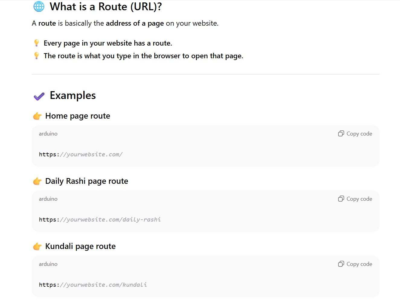This screenshot has width=400, height=303.
Task: Click the lightbulb icon before "Every page"
Action: (37, 43)
